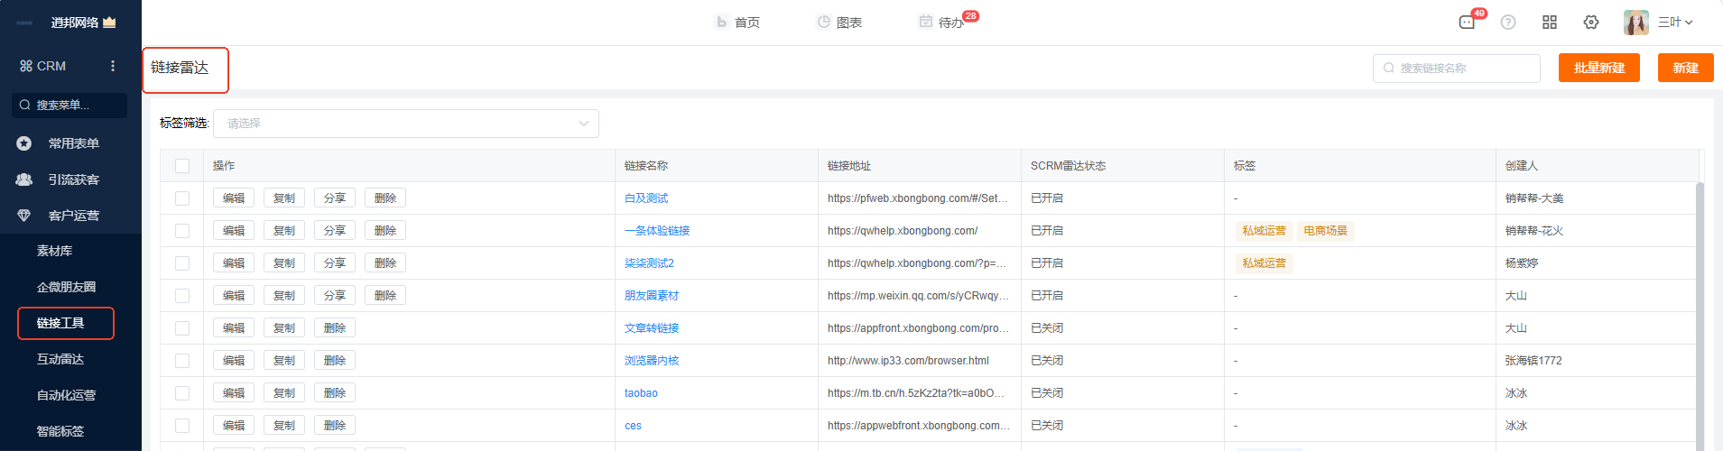
Task: Click the 批量新建 button
Action: [1598, 68]
